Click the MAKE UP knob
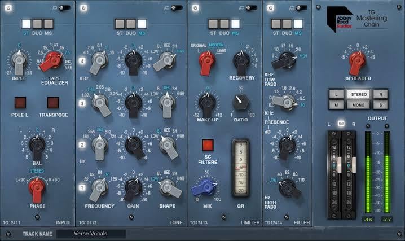This screenshot has height=241, width=405. click(207, 103)
